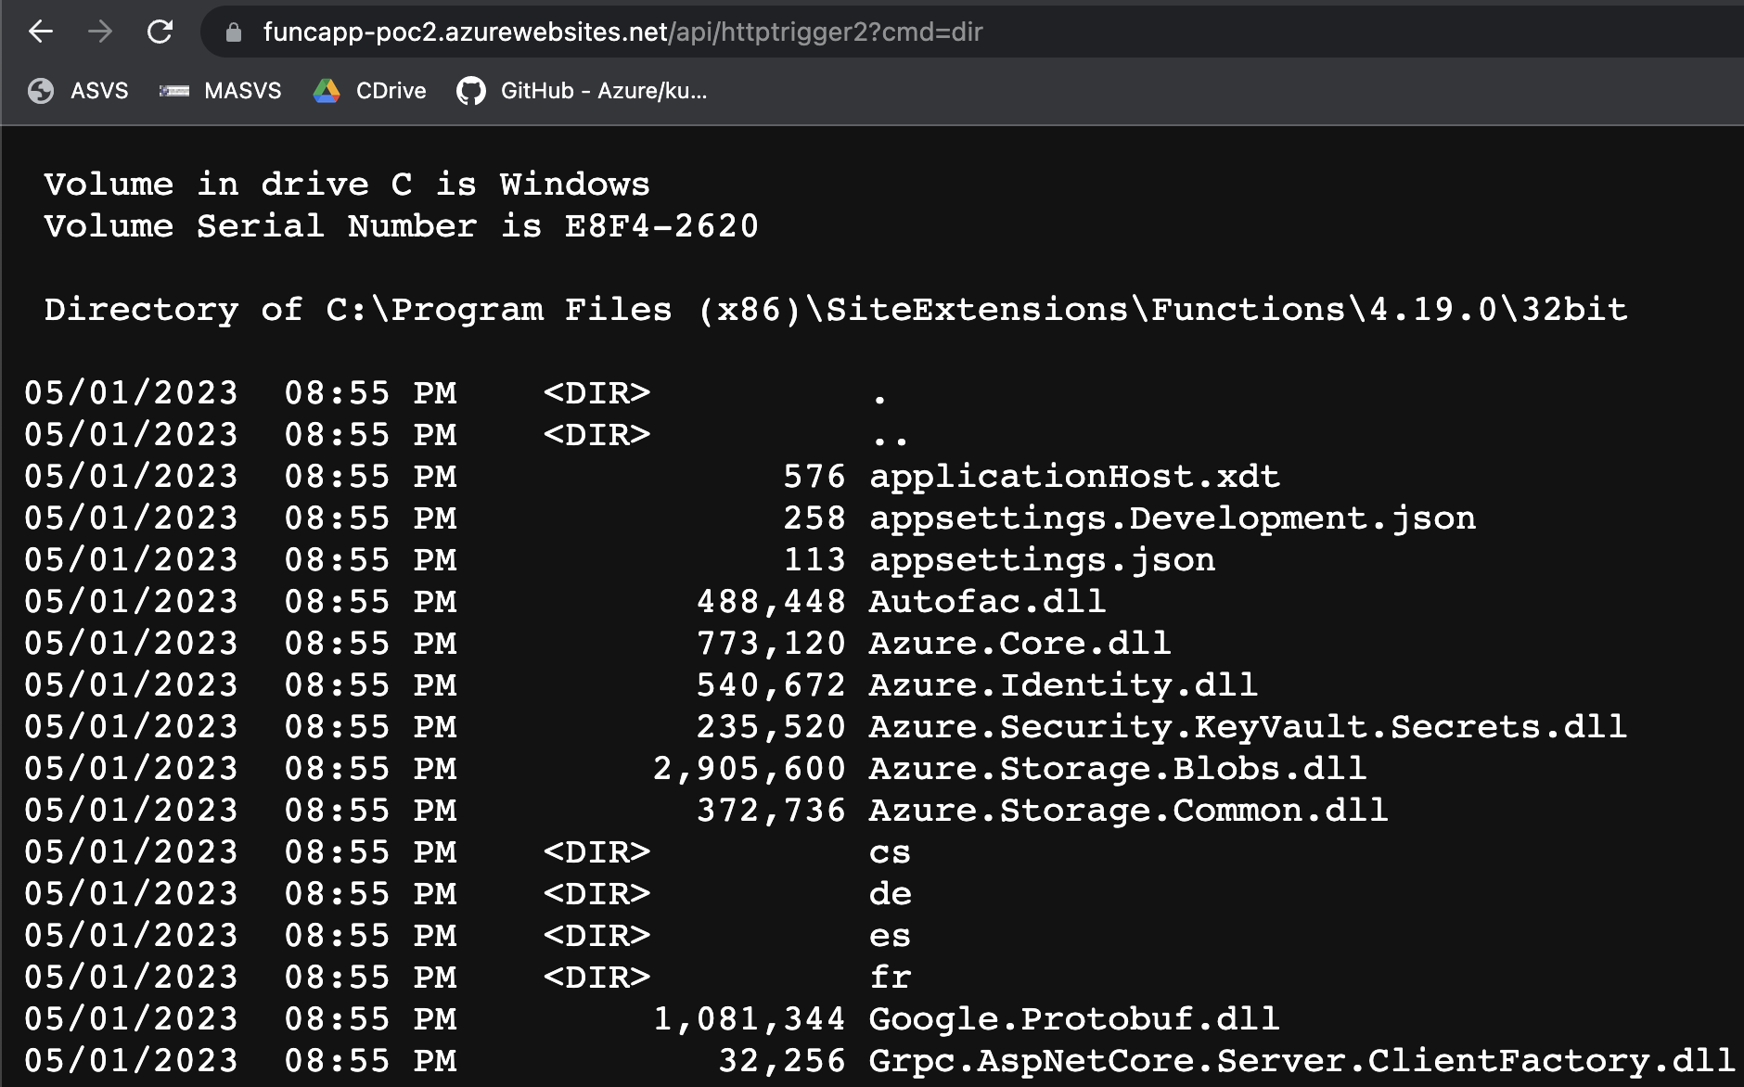Click the Google Drive icon beside CDrive
This screenshot has height=1087, width=1744.
click(x=327, y=90)
